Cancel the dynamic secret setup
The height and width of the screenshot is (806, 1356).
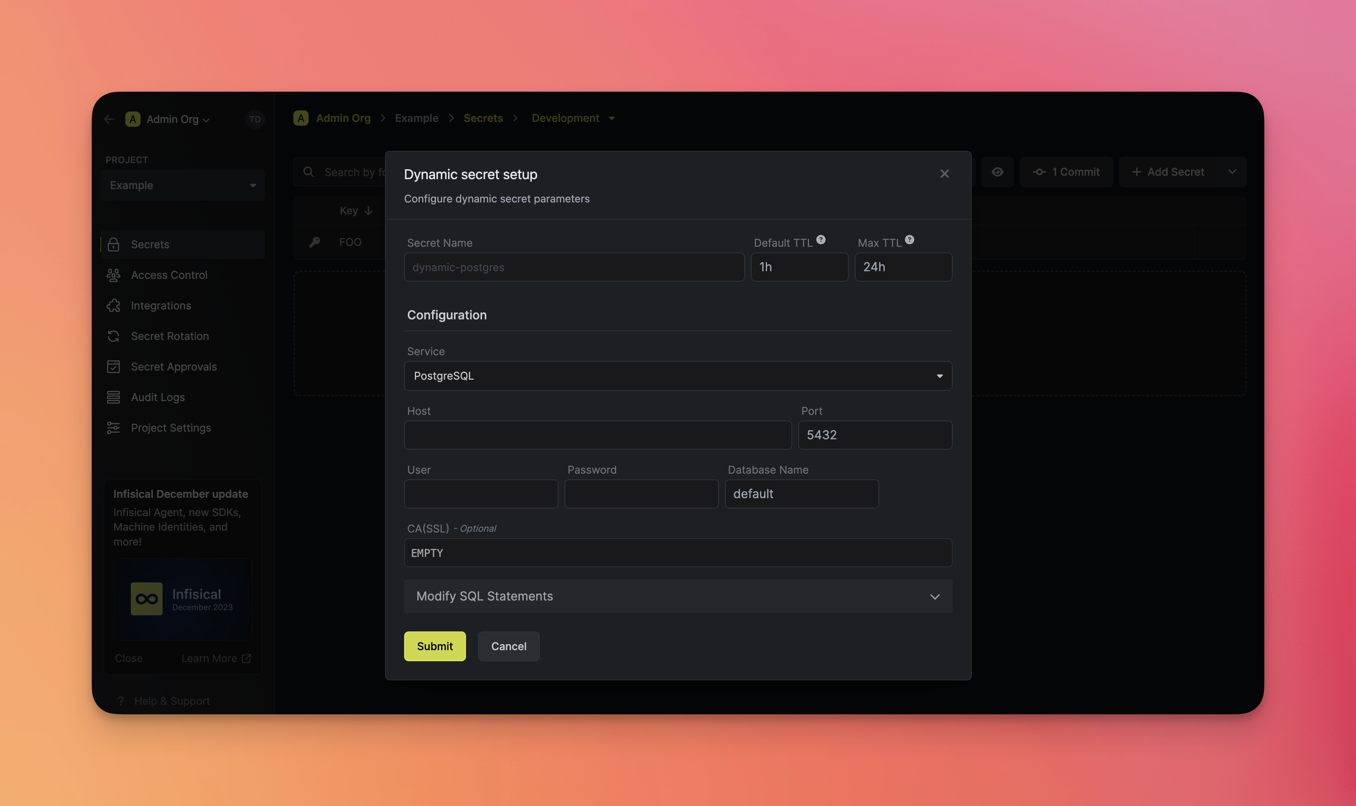[508, 646]
